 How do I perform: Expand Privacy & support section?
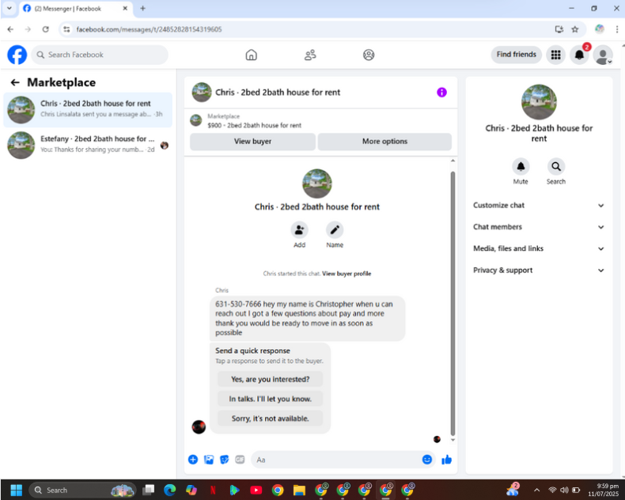[x=539, y=270]
